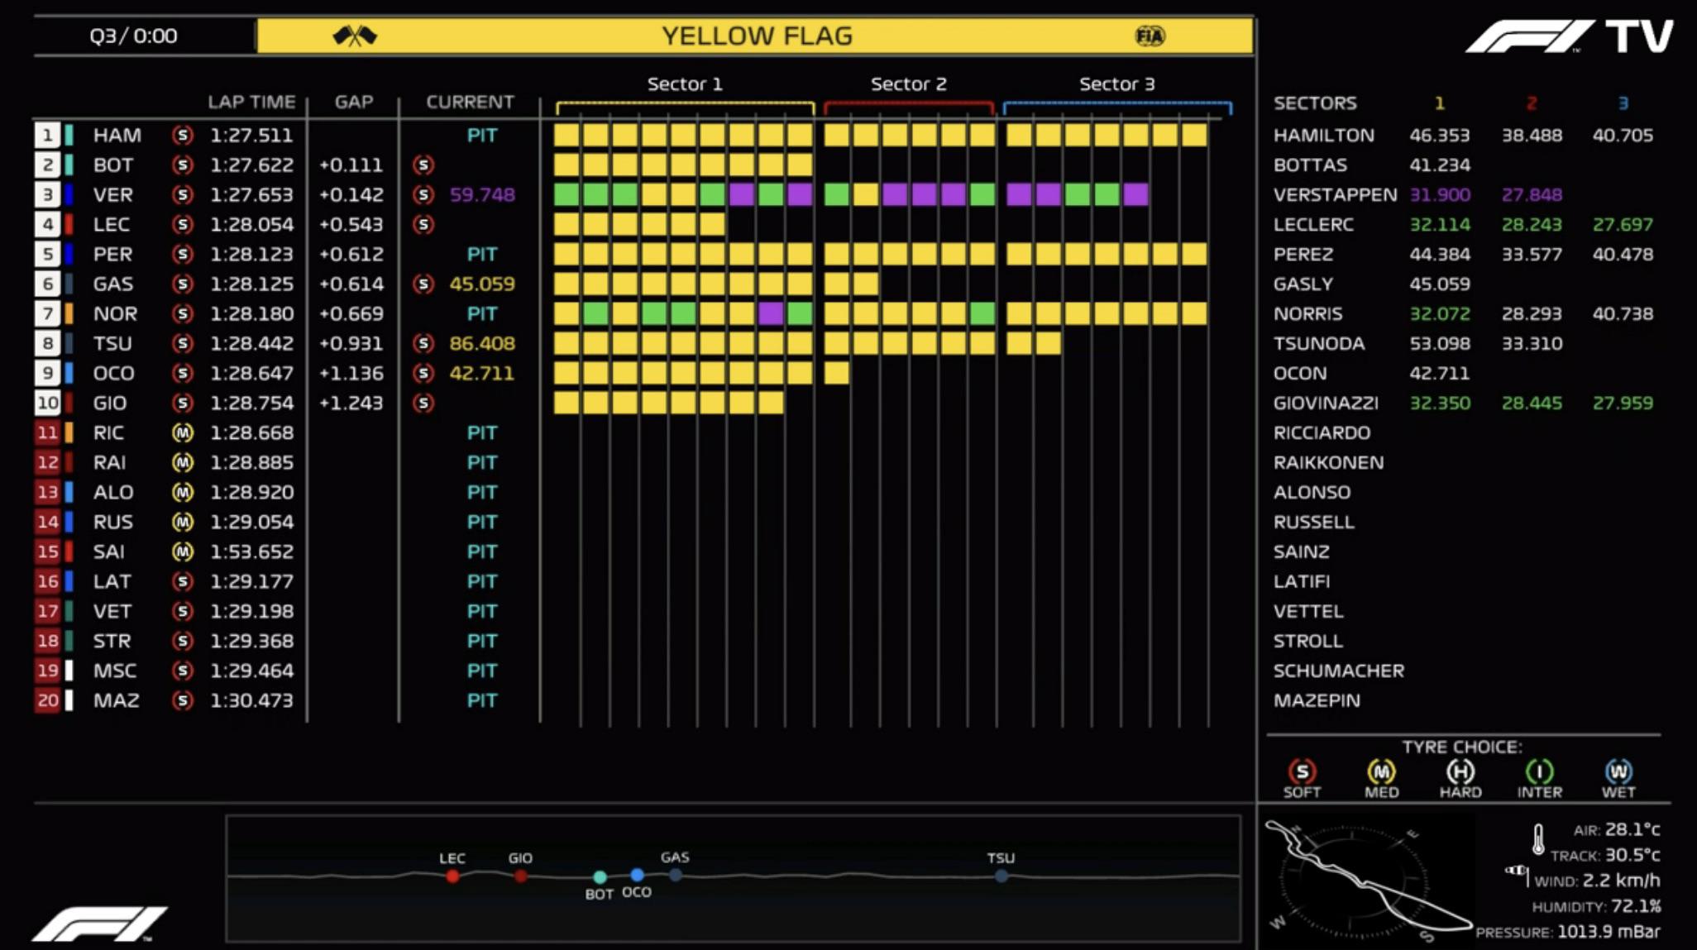This screenshot has height=950, width=1697.
Task: Click HAM's soft tyre icon beside lap time
Action: [x=182, y=135]
